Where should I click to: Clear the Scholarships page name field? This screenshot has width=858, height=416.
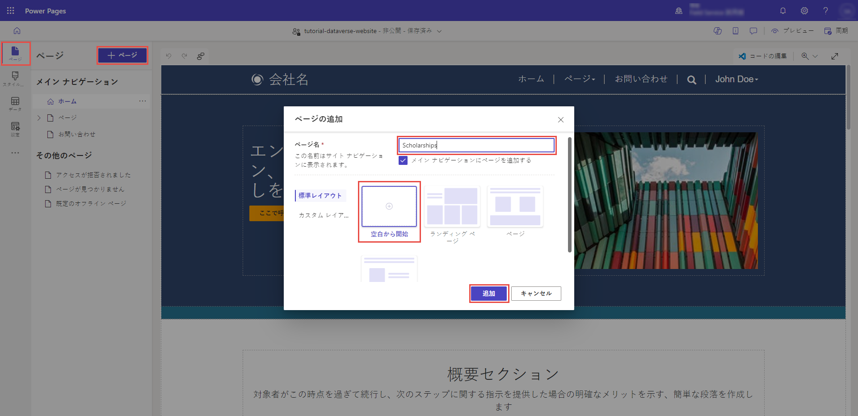pyautogui.click(x=476, y=145)
